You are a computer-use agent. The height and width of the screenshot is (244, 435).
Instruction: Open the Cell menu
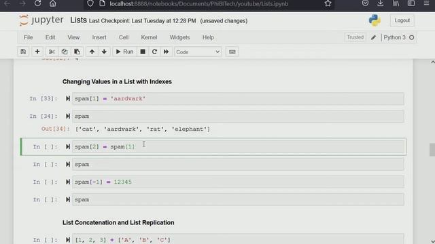[x=124, y=37]
